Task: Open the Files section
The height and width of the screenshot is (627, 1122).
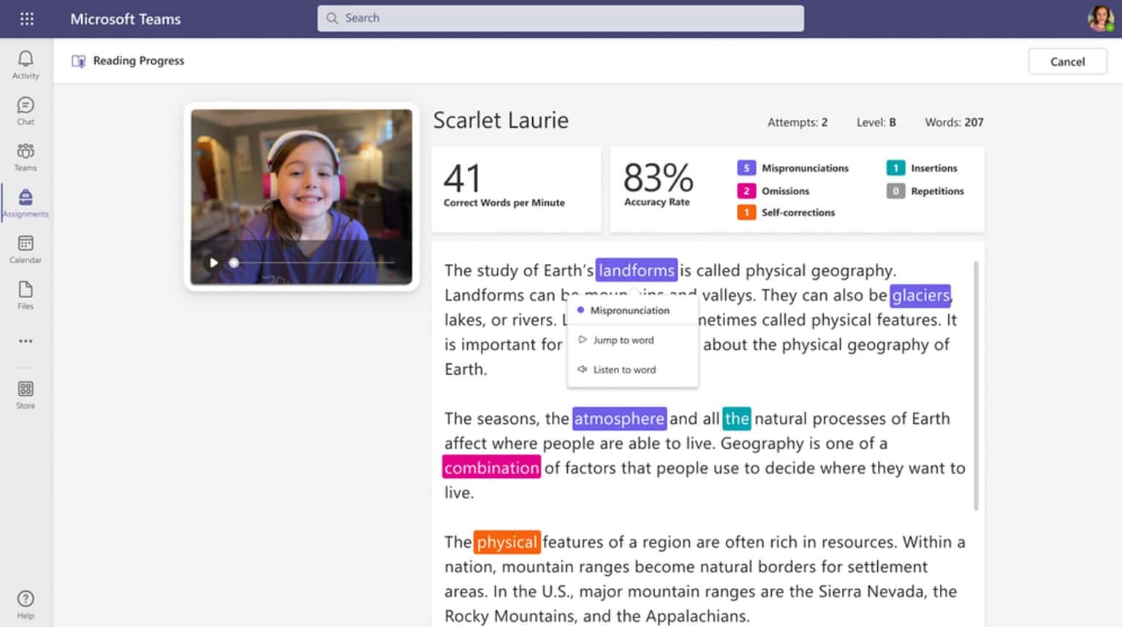Action: [25, 294]
